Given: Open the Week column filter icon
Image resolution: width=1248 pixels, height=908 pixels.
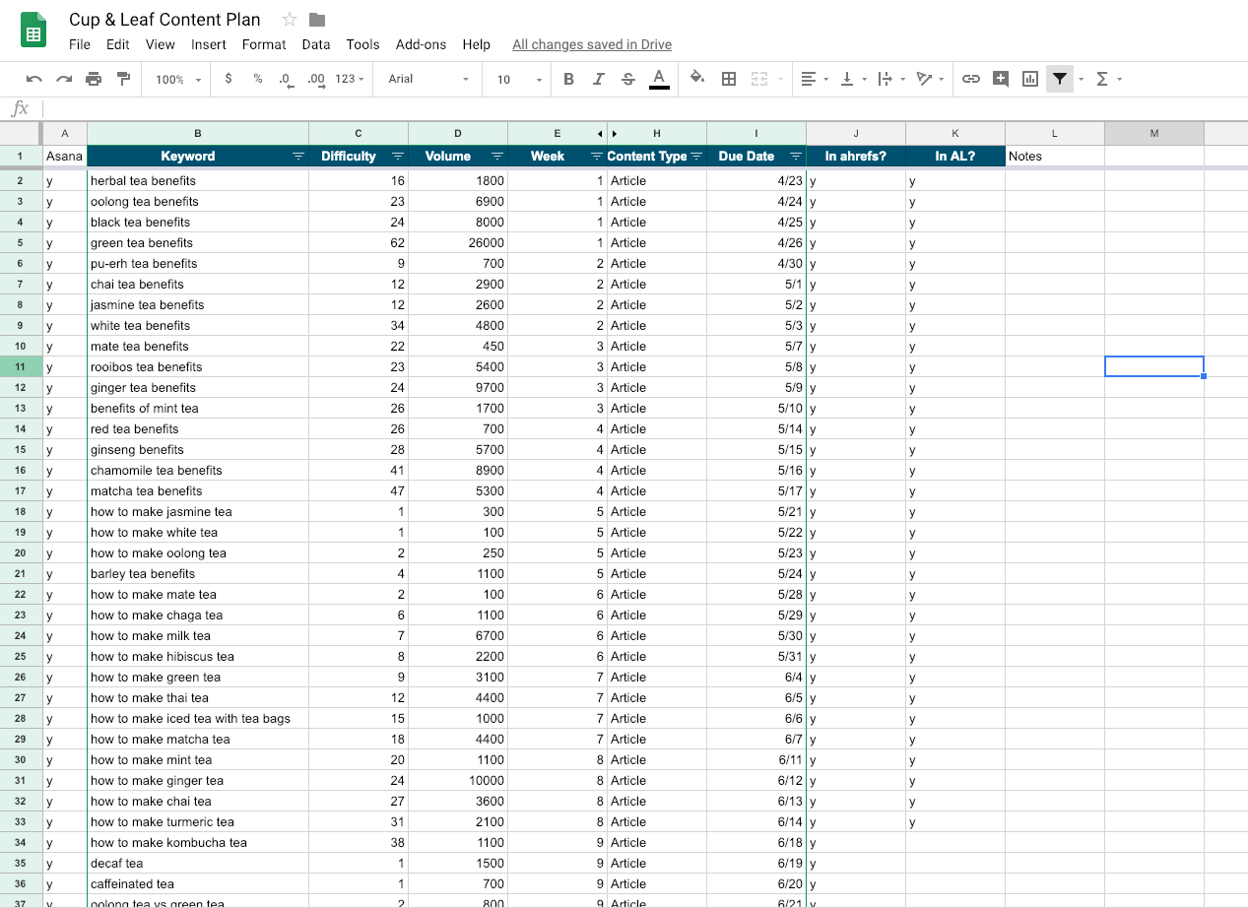Looking at the screenshot, I should [596, 157].
